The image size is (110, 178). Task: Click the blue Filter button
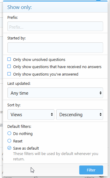point(91,170)
